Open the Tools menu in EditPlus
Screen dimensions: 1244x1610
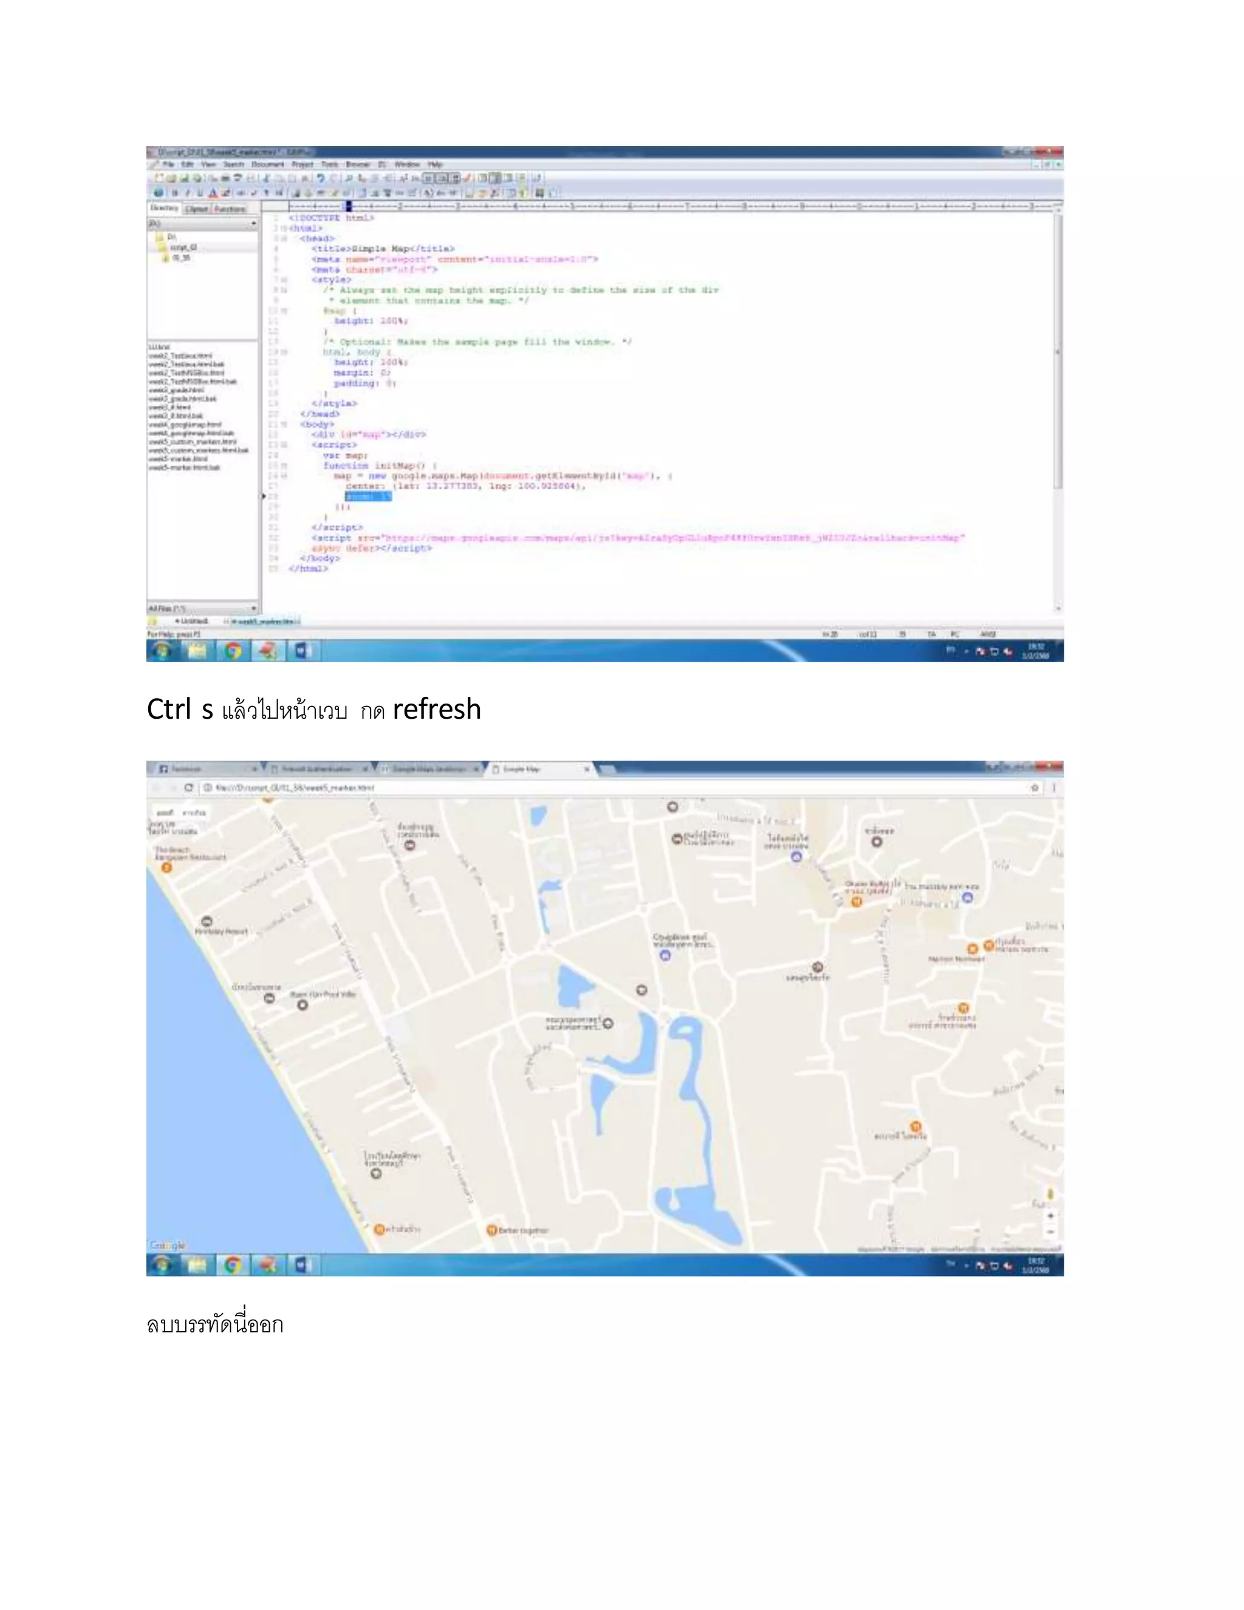pyautogui.click(x=329, y=165)
